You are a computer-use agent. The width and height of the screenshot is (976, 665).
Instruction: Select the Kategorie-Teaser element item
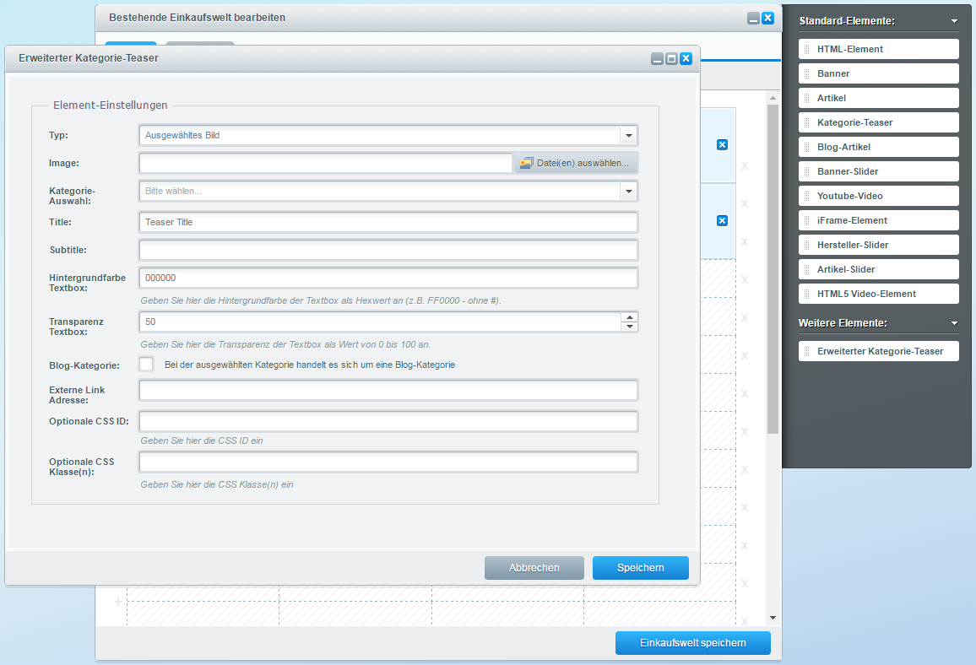point(878,122)
